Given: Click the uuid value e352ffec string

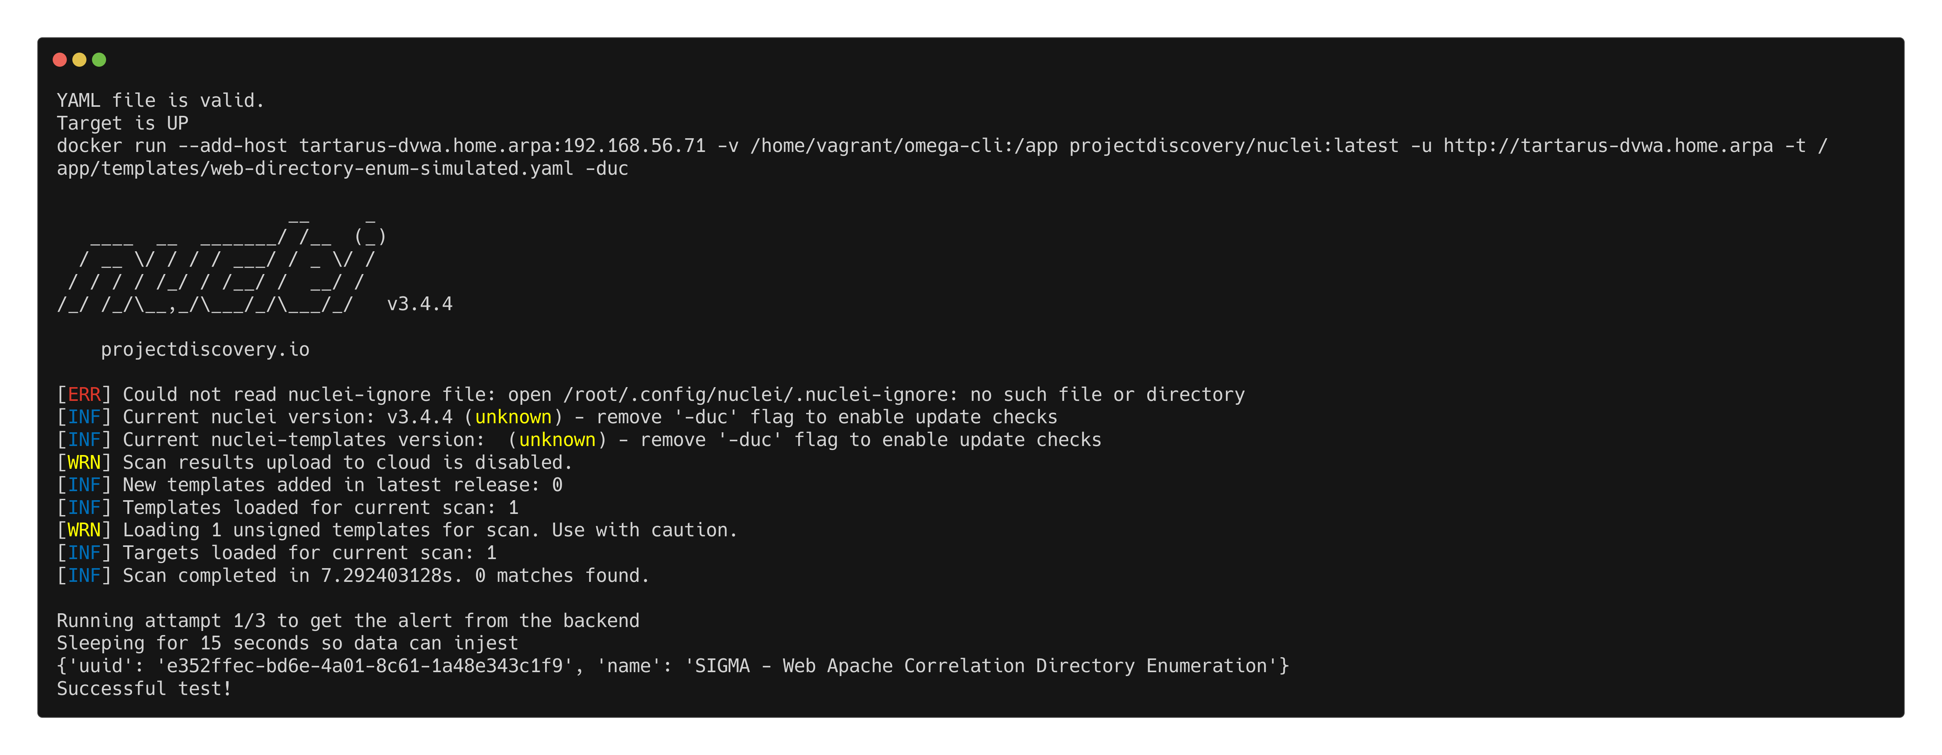Looking at the screenshot, I should pos(365,666).
